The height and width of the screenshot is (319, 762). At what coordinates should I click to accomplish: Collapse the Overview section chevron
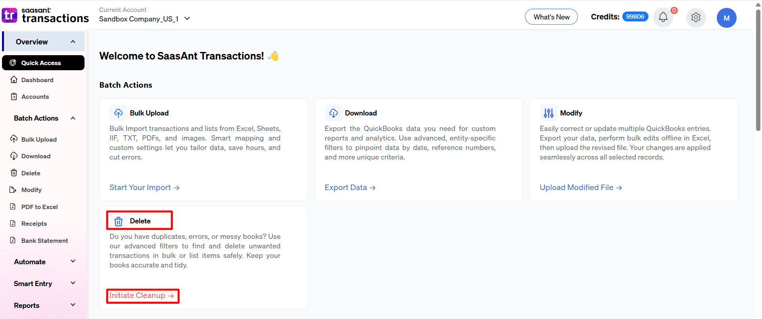pos(73,42)
